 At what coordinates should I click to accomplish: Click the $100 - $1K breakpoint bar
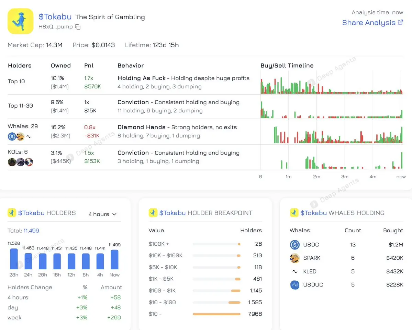coord(216,291)
